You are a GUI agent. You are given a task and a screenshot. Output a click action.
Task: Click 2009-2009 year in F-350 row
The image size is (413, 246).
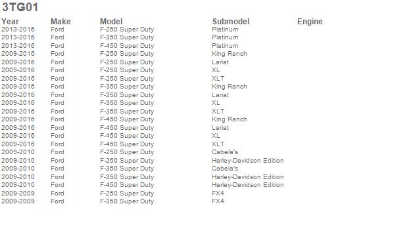tap(18, 201)
